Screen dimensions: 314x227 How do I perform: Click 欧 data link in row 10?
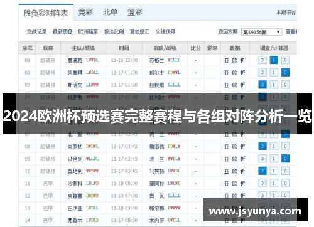click(x=235, y=171)
